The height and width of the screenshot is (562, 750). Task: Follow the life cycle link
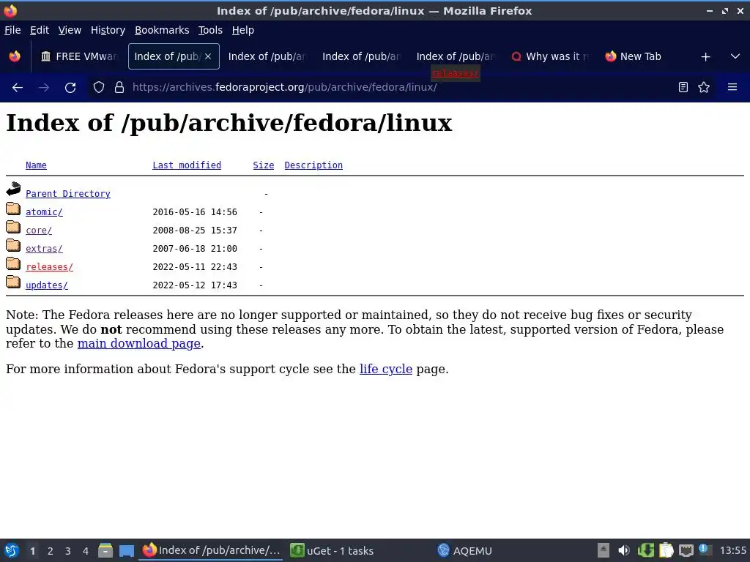(x=386, y=369)
